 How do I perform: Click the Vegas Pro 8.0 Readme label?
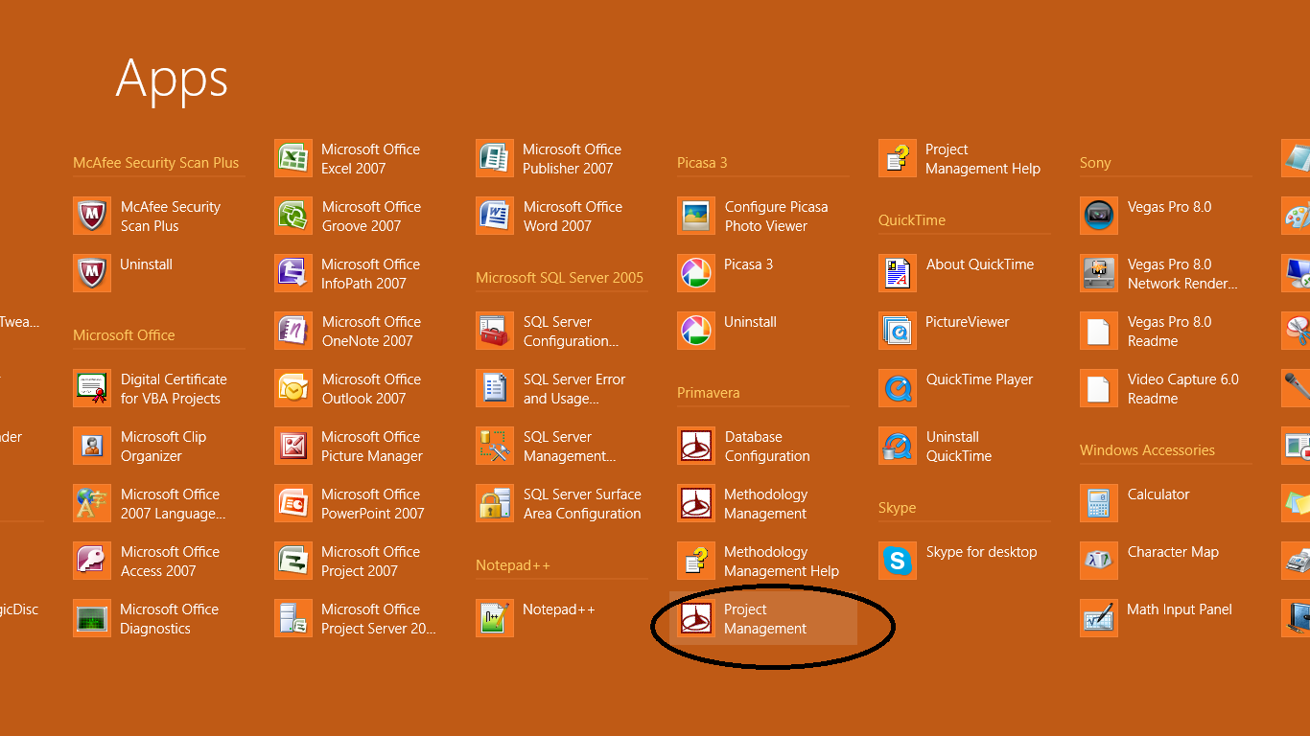tap(1170, 332)
